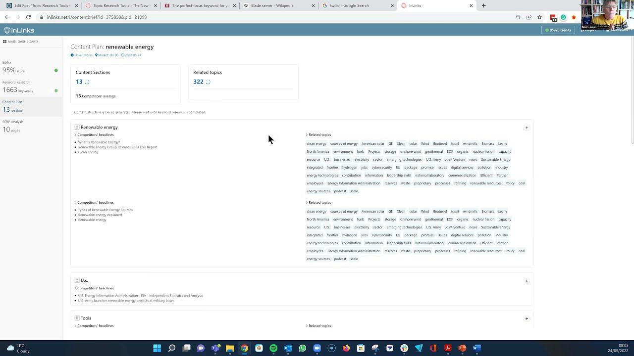Click the 'How it works' link
The height and width of the screenshot is (356, 634).
82,55
